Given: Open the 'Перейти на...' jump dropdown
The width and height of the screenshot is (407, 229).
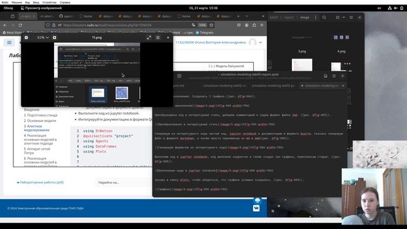Looking at the screenshot, I should 123,183.
